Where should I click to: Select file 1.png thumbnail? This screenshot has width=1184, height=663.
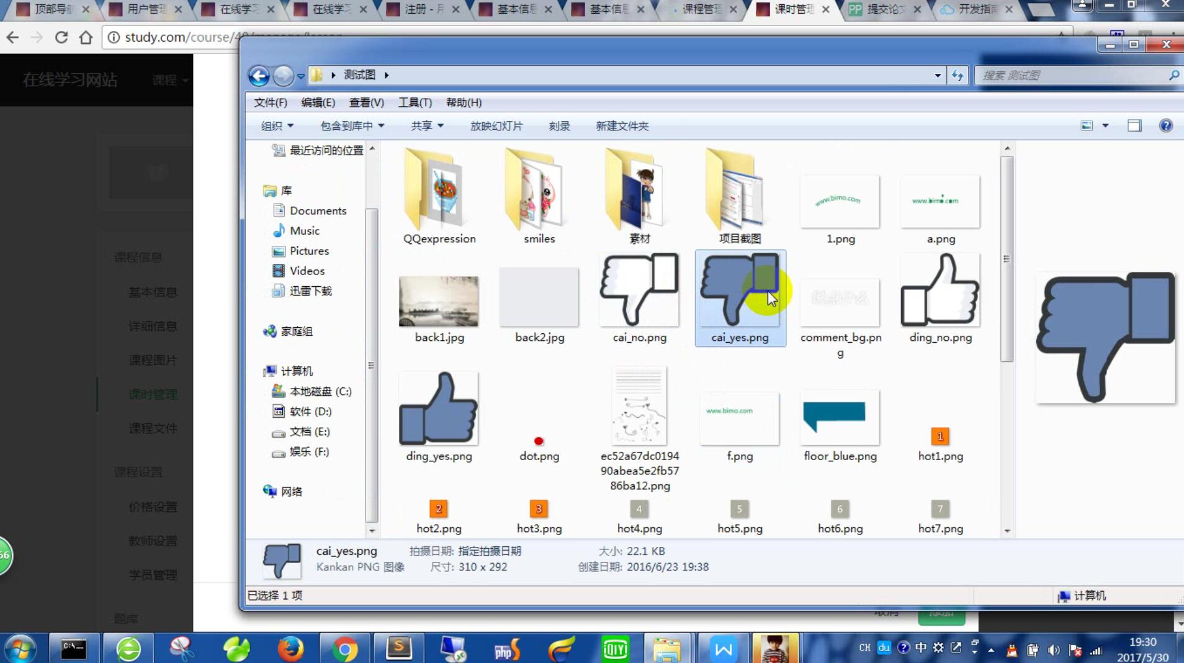840,202
